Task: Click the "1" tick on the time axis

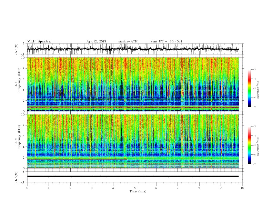Action: click(49, 188)
